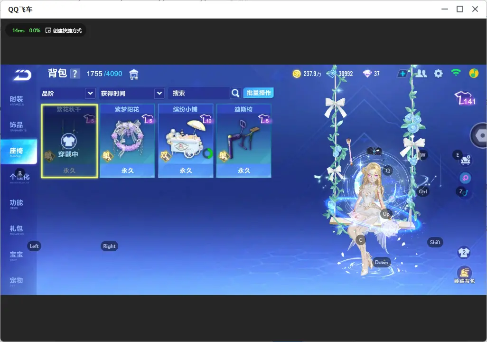The image size is (487, 342).
Task: Click the 双人 badge on 缤纷小铺
Action: 165,156
